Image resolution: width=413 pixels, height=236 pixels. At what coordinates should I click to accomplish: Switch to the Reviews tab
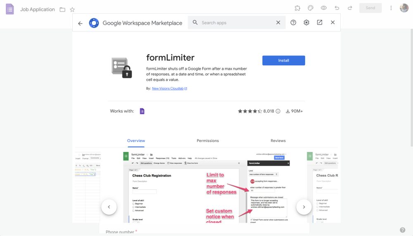click(x=278, y=141)
